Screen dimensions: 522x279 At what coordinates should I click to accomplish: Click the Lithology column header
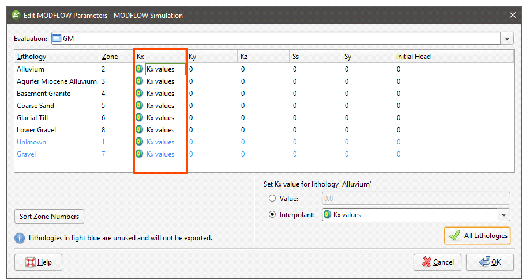tap(57, 57)
